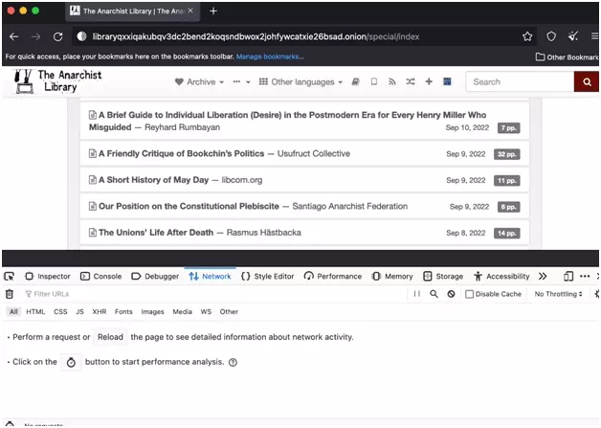
Task: Open 'A Short History of May Day'
Action: coord(153,180)
